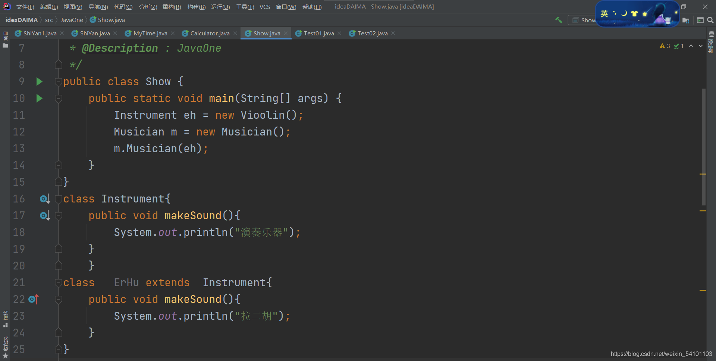Click the comment fold end marker on line 8
This screenshot has width=716, height=361.
[58, 64]
